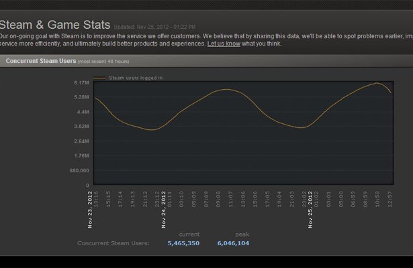413x268 pixels.
Task: Click the 11:07 time label
Action: (x=231, y=199)
